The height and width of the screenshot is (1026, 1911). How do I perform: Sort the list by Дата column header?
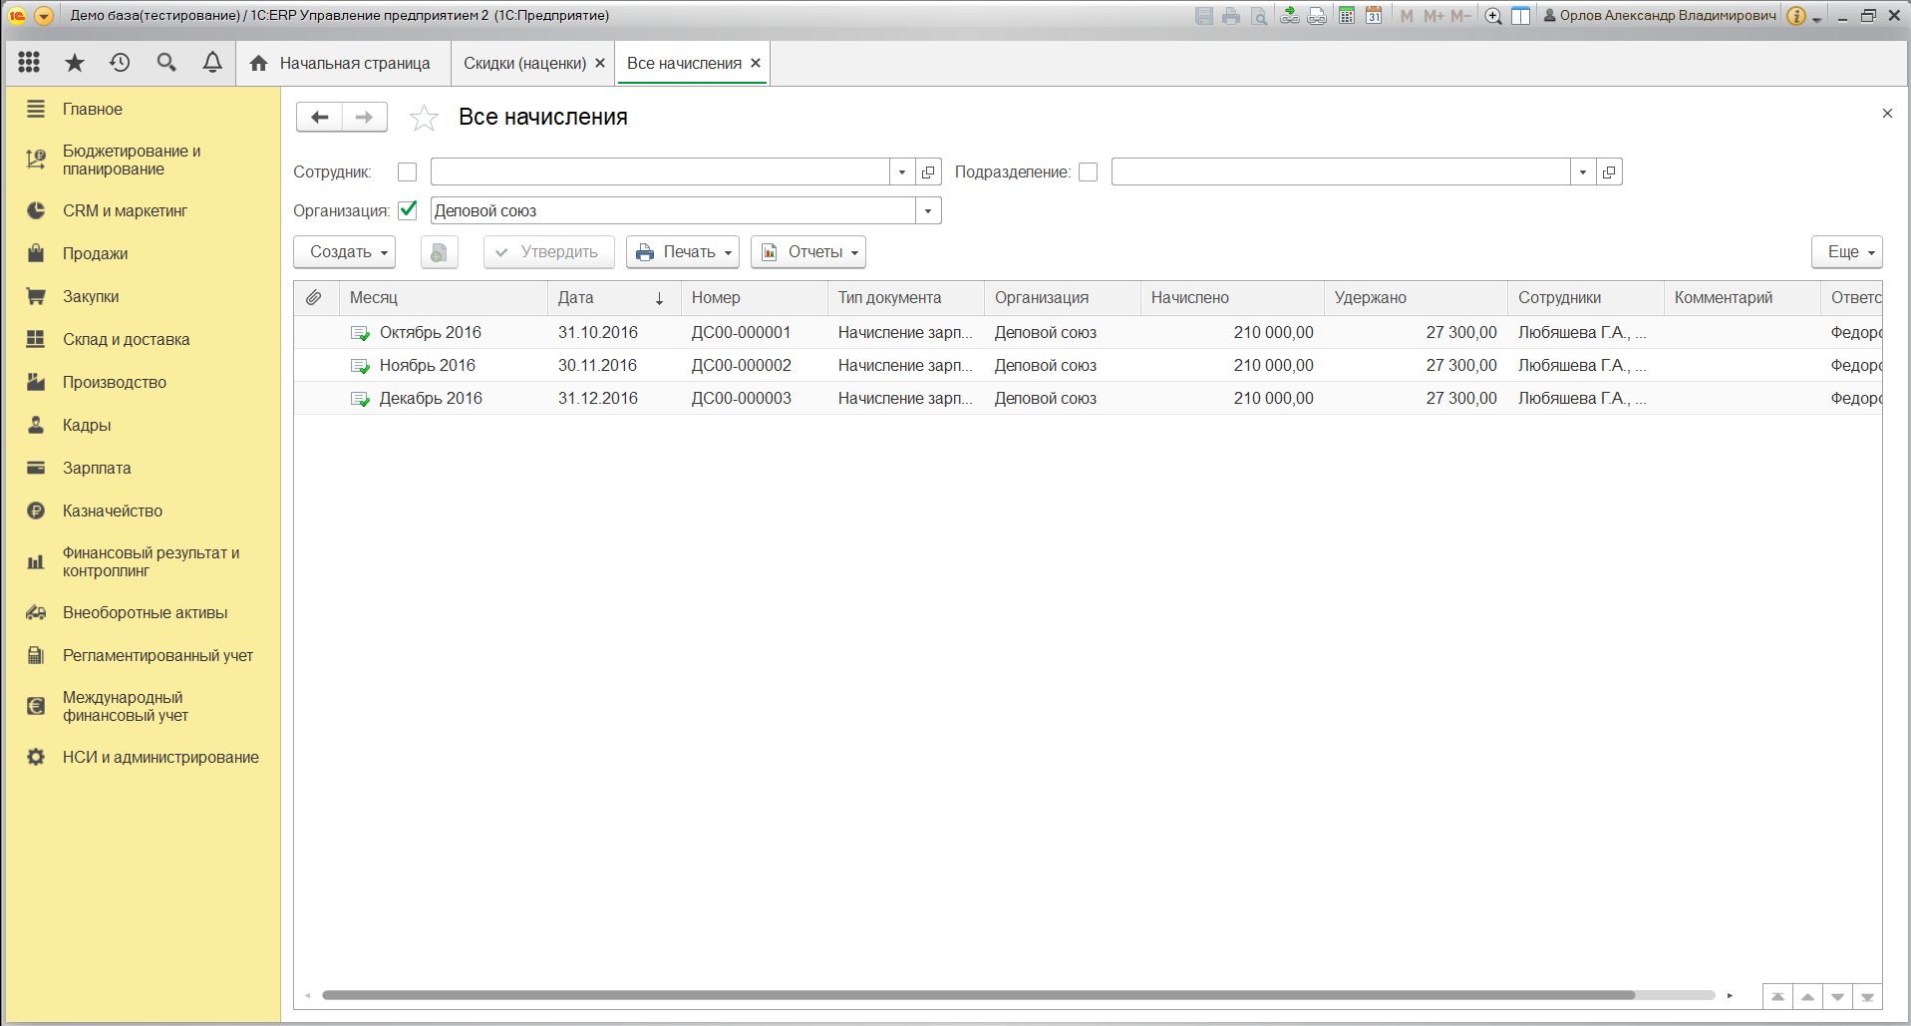click(x=614, y=298)
